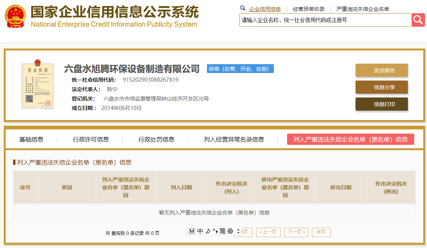Click legal representative name 陈宁
Screen dimensions: 427x248
coord(112,90)
